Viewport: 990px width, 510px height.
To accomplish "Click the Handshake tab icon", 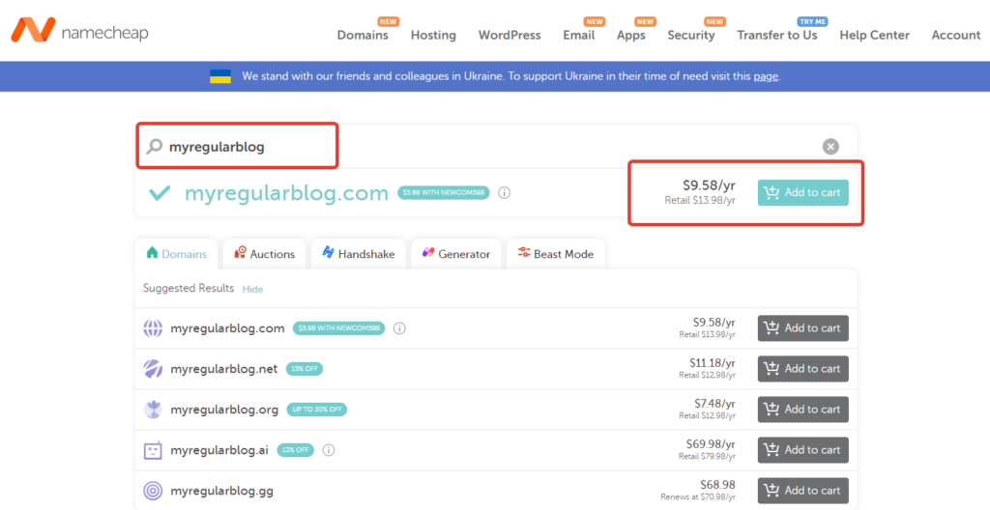I will [x=328, y=252].
